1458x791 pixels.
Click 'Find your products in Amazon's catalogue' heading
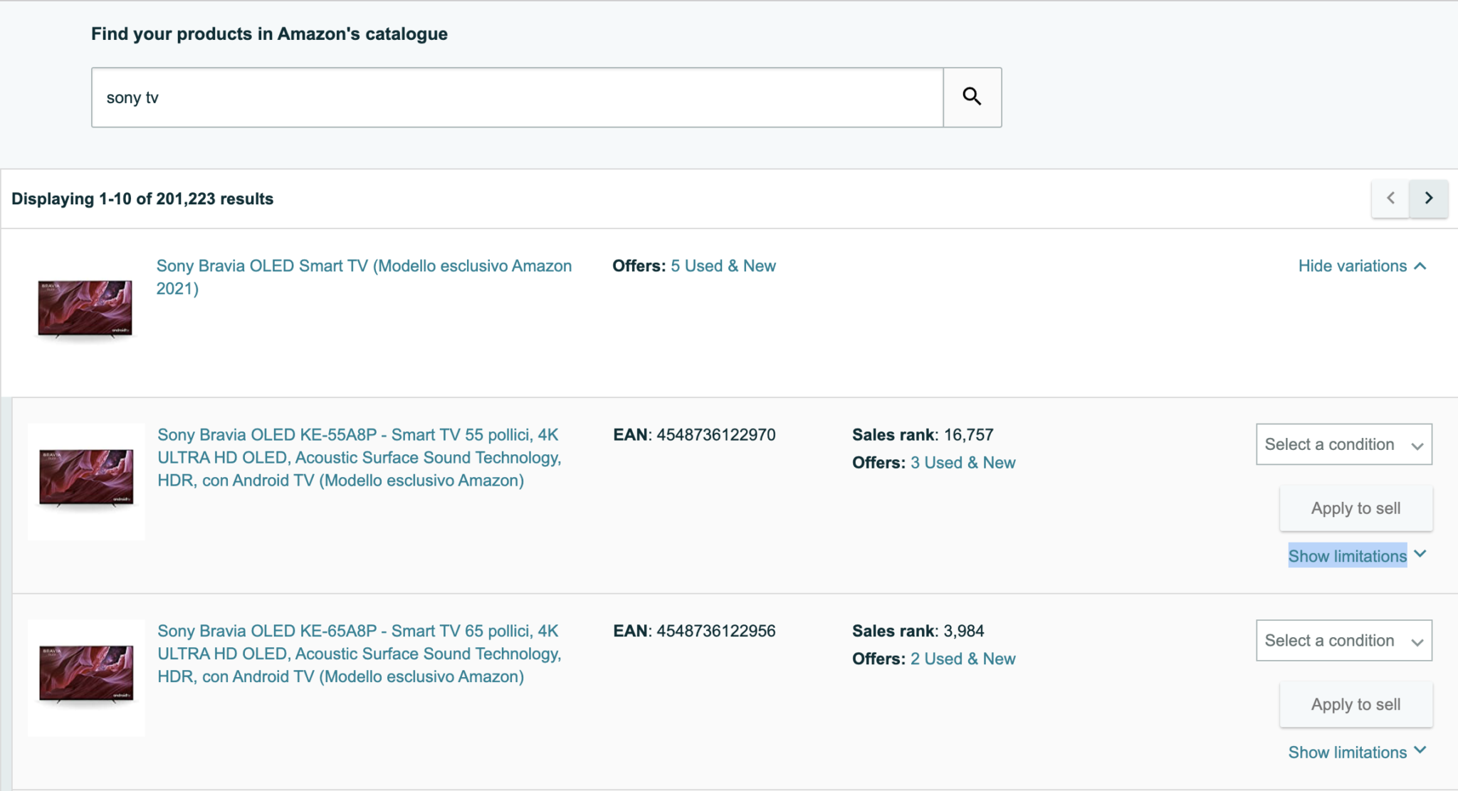pyautogui.click(x=269, y=34)
